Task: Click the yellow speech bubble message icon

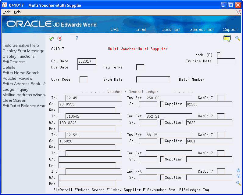Action: click(x=227, y=39)
